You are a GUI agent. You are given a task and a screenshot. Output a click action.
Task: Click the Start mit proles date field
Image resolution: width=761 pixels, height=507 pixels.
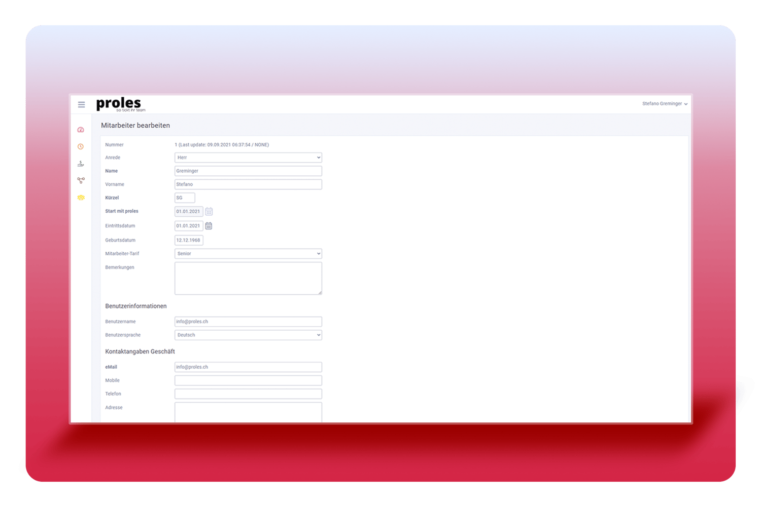pyautogui.click(x=189, y=212)
